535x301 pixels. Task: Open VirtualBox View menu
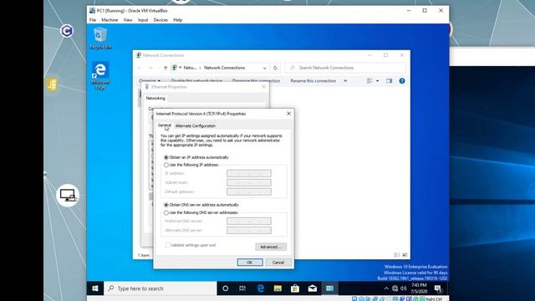[128, 20]
